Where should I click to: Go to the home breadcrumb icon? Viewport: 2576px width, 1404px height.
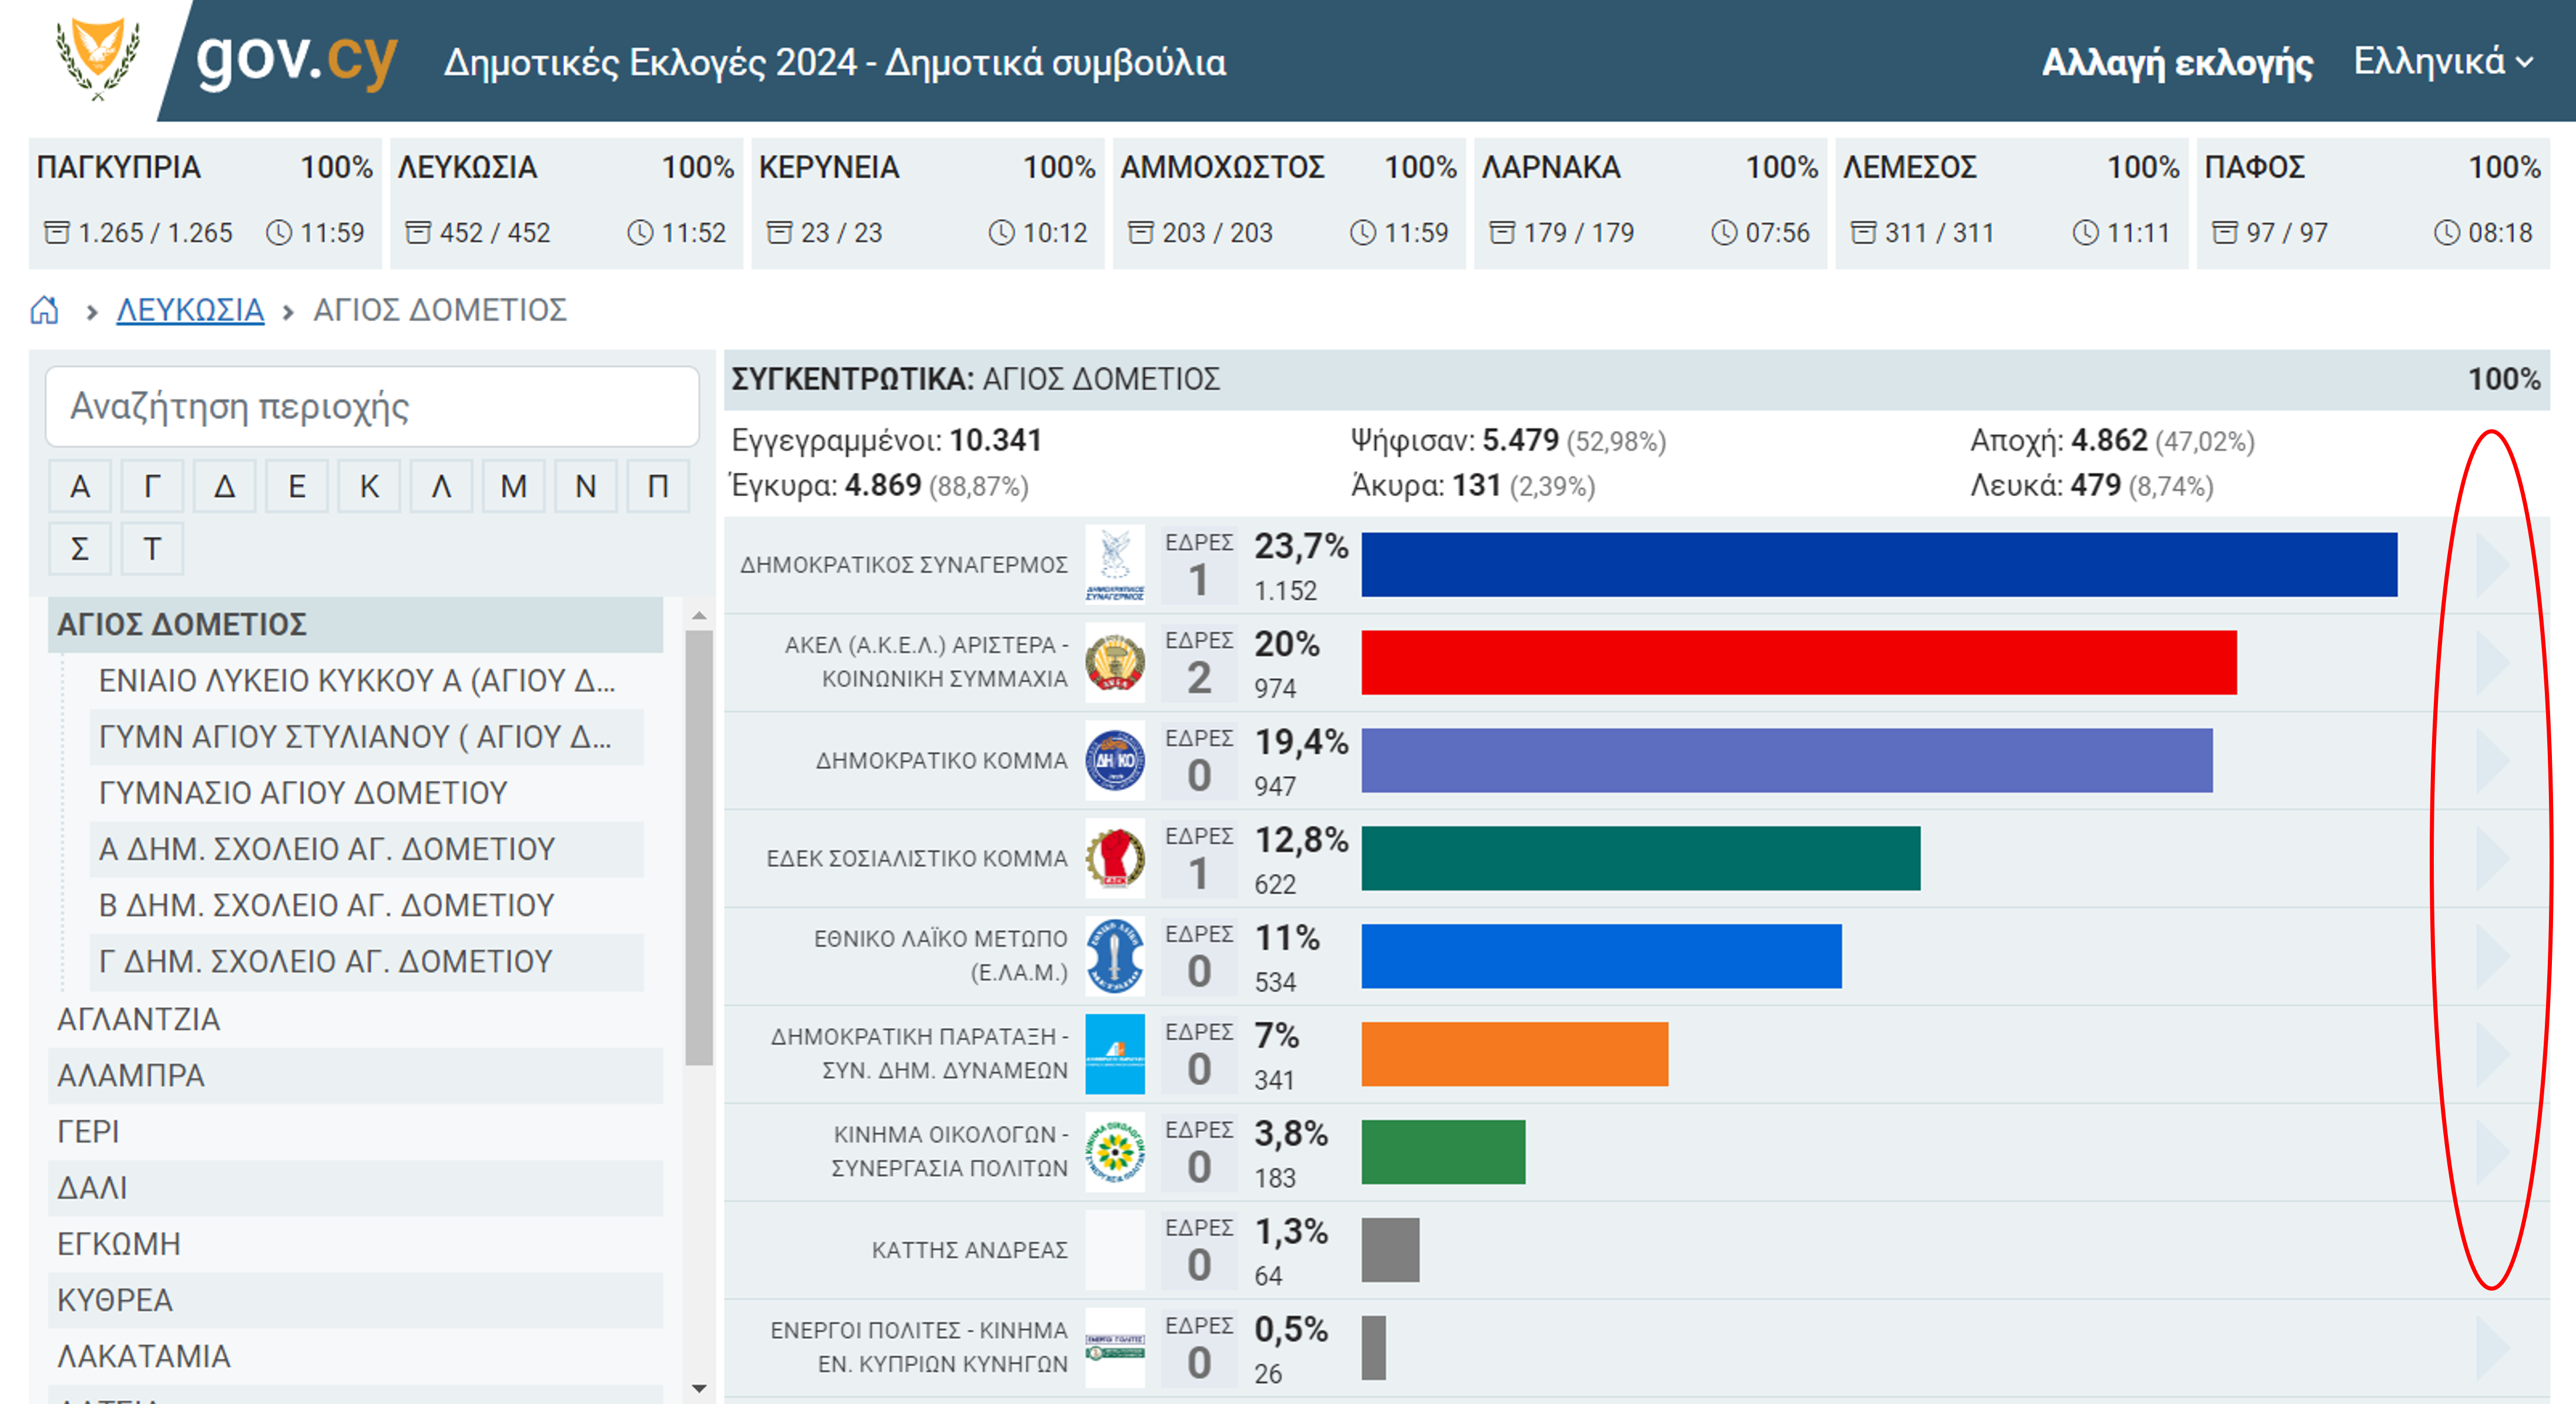coord(44,310)
